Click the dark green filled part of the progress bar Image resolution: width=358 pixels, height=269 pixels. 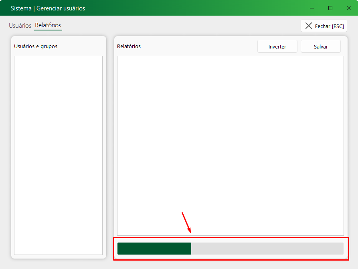[x=154, y=249]
